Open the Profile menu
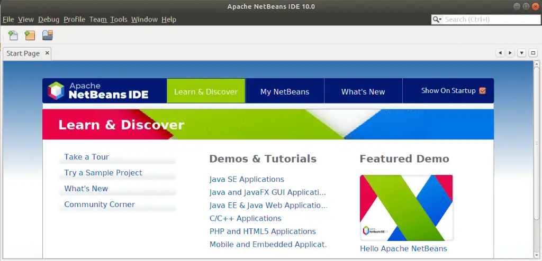This screenshot has height=261, width=542. 74,20
